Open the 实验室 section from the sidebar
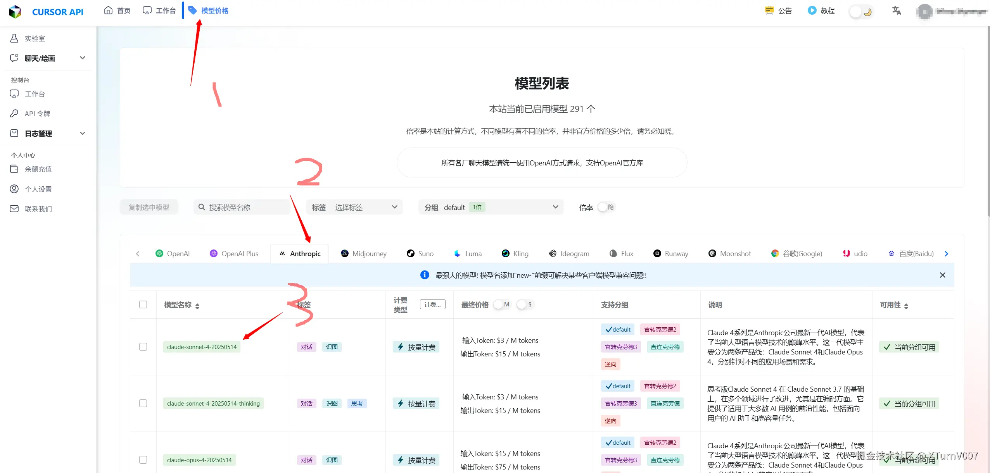Image resolution: width=990 pixels, height=473 pixels. 34,38
